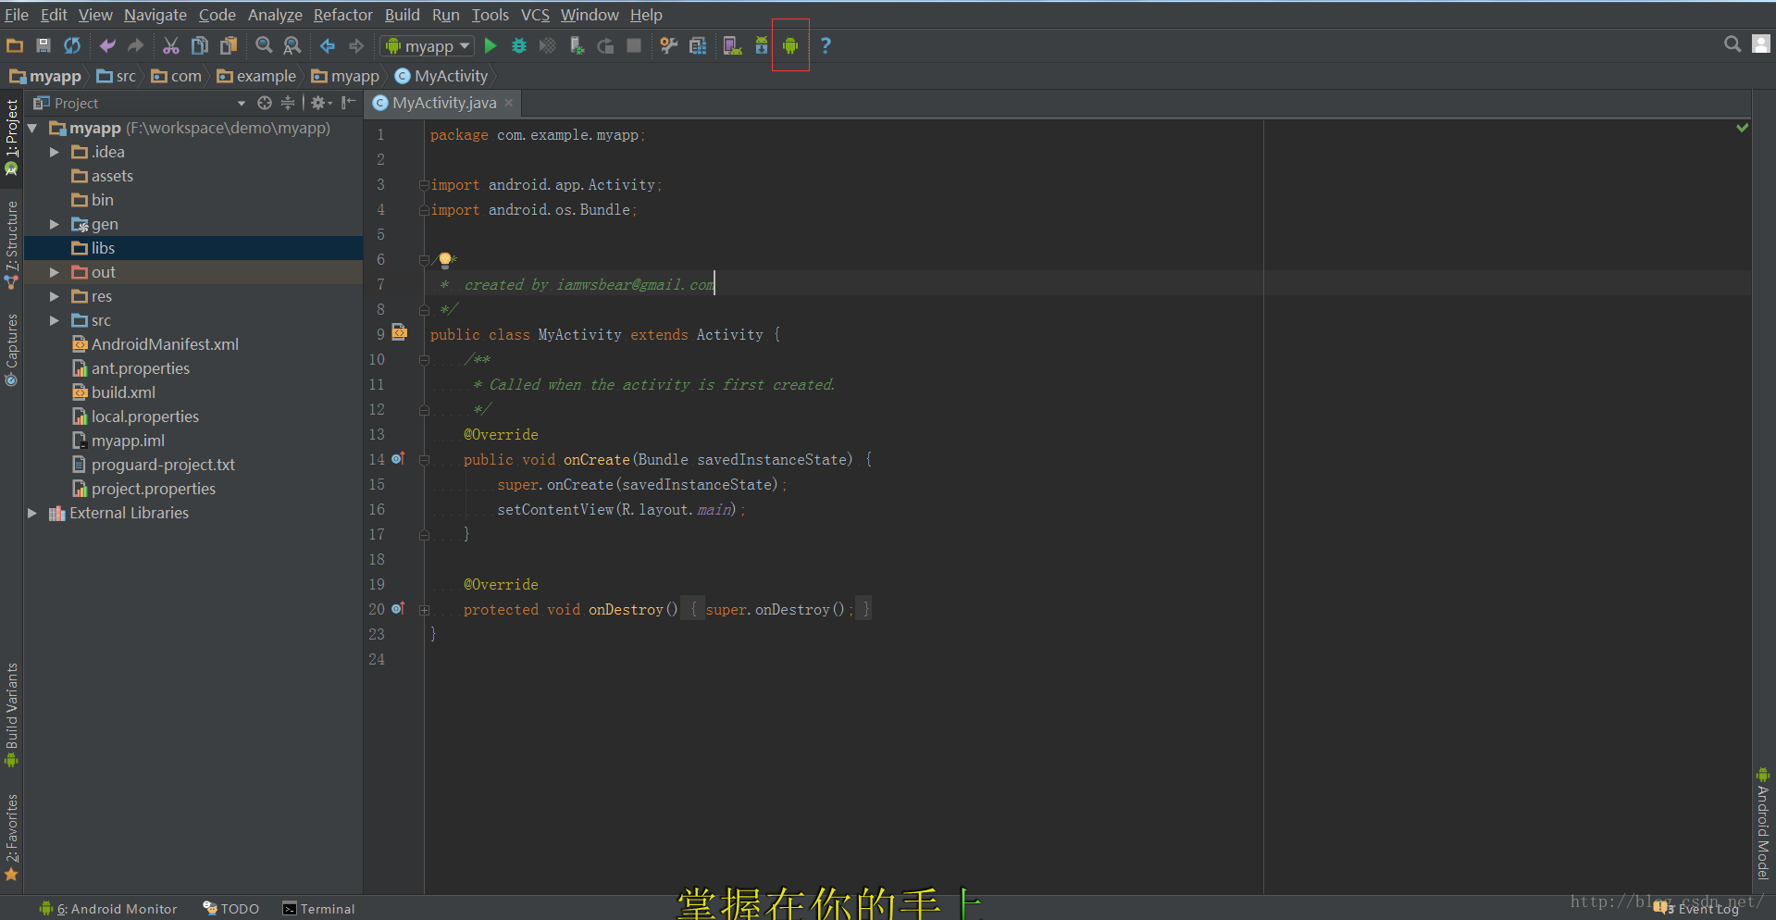This screenshot has width=1776, height=920.
Task: Click the example breadcrumb in navigation bar
Action: pos(265,76)
